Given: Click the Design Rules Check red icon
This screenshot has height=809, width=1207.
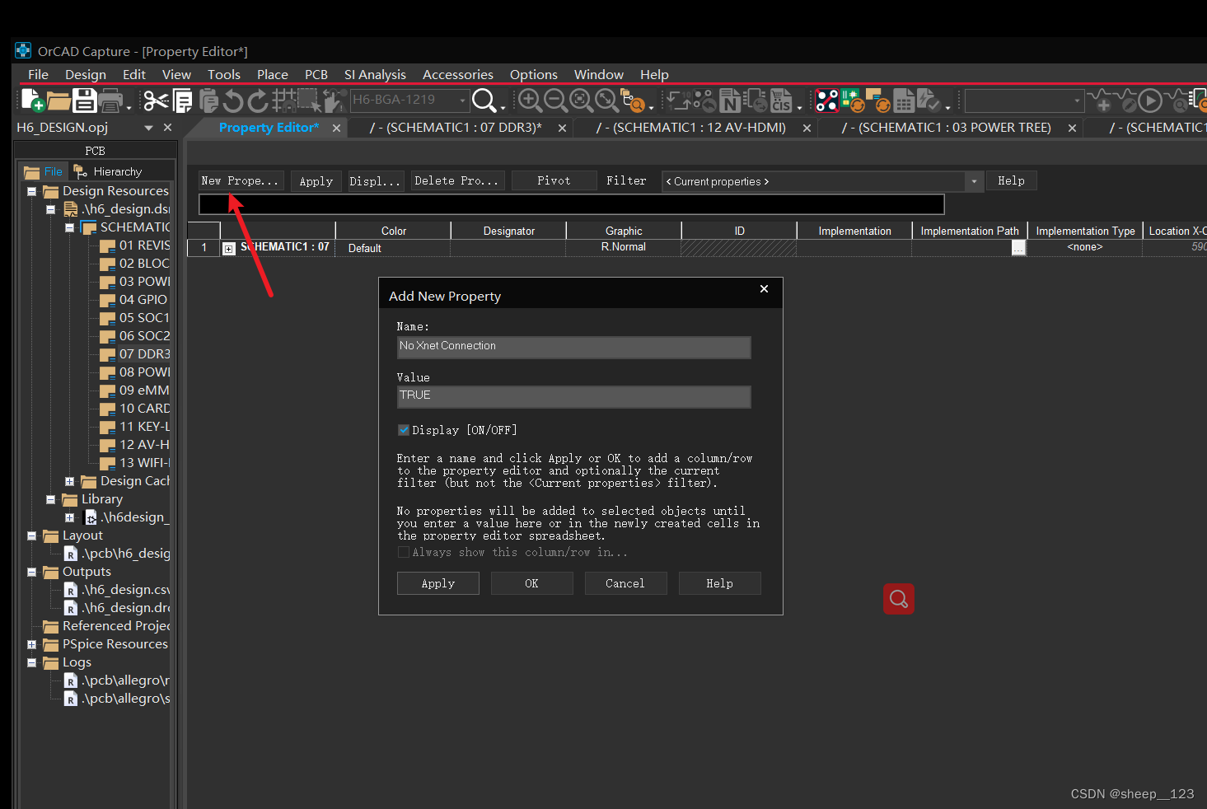Looking at the screenshot, I should point(826,101).
